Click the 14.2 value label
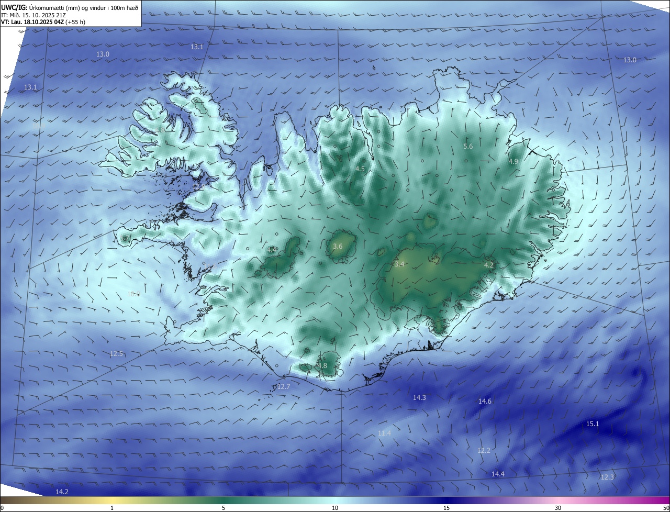The image size is (670, 512). (x=62, y=492)
